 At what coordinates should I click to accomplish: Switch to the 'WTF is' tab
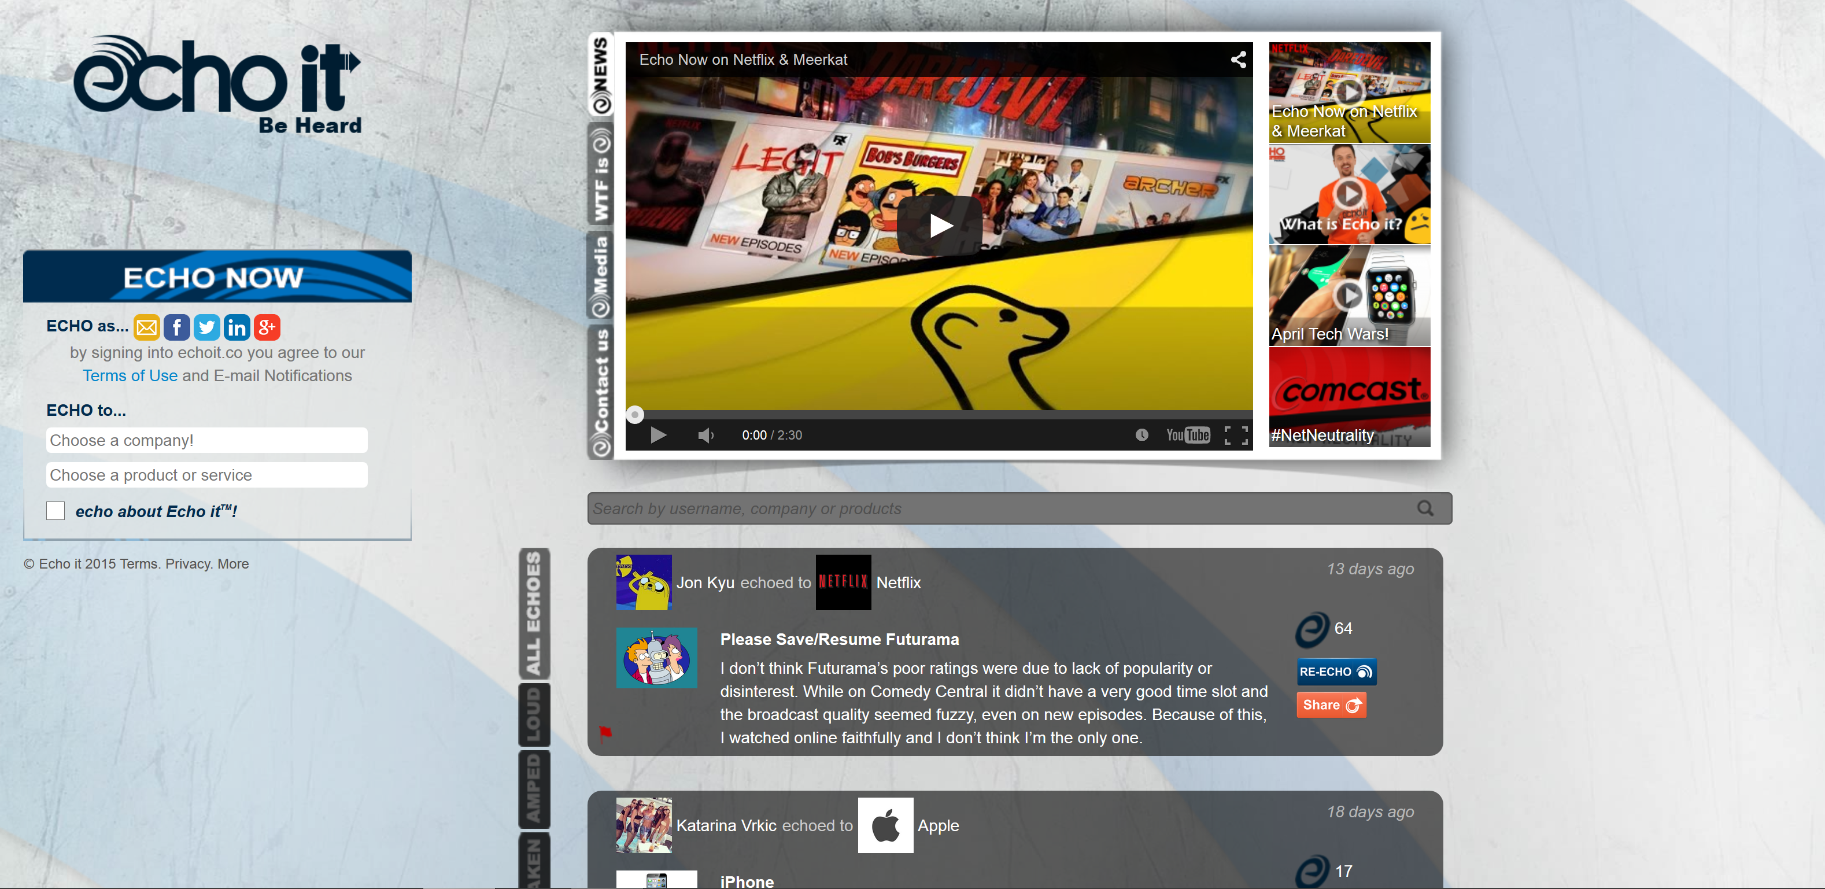(x=601, y=174)
